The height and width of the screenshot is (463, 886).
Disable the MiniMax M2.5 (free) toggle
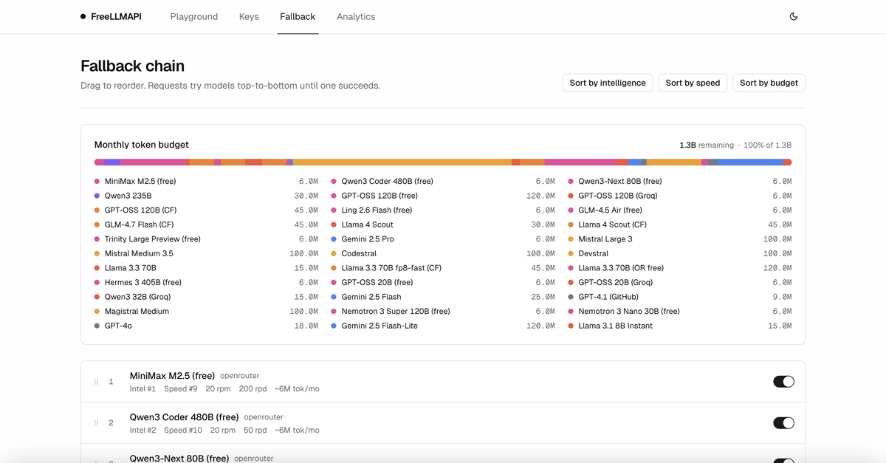pos(783,382)
